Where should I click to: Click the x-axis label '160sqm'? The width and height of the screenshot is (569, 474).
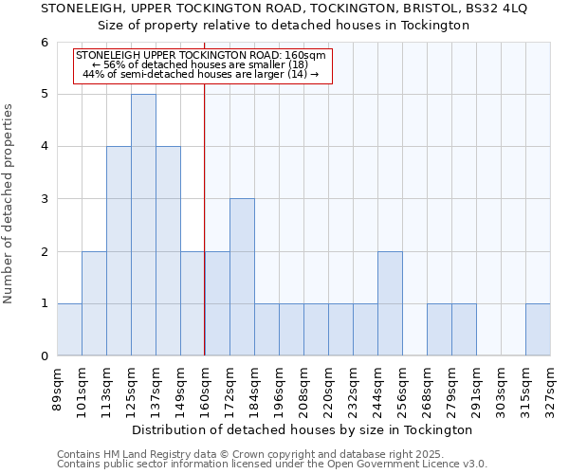(205, 392)
